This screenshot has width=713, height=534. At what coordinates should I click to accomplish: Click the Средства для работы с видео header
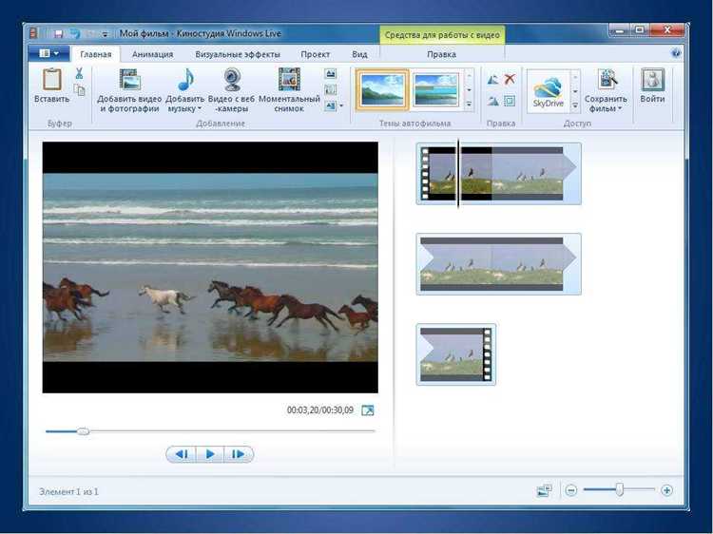coord(442,35)
